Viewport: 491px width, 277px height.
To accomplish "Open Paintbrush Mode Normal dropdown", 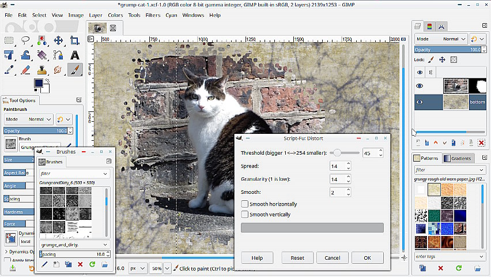I will [x=28, y=119].
